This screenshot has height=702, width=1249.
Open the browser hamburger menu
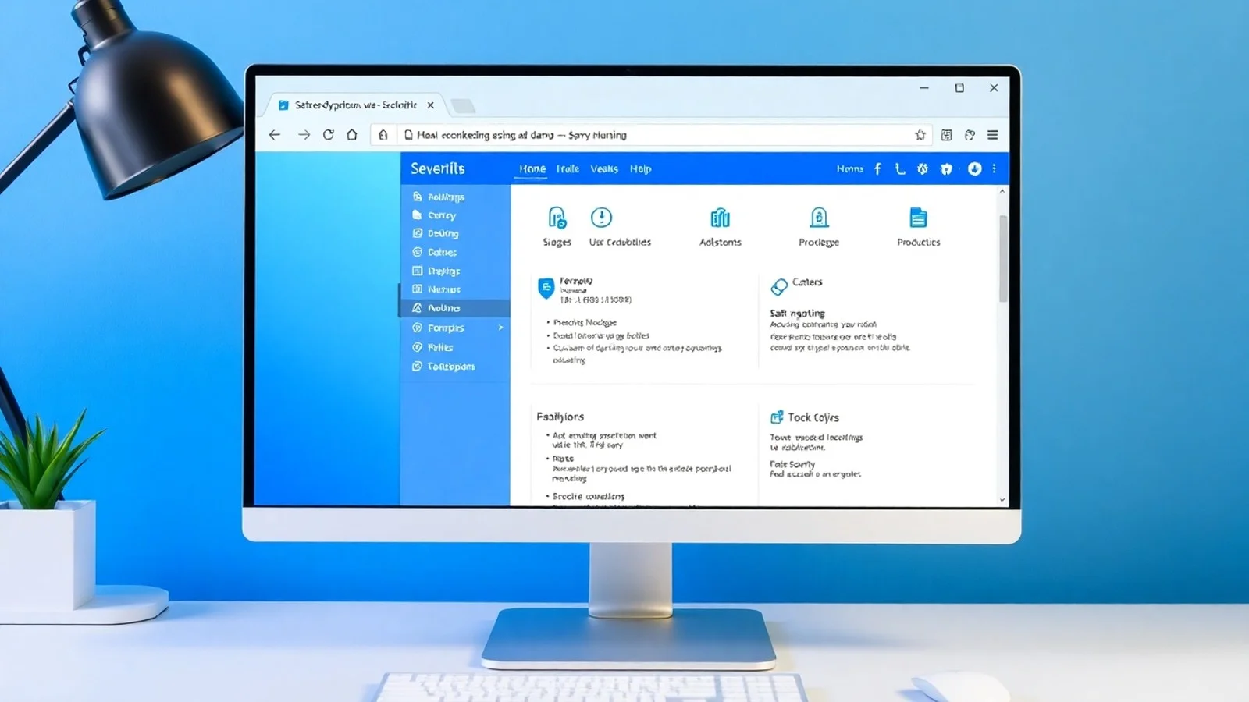993,135
